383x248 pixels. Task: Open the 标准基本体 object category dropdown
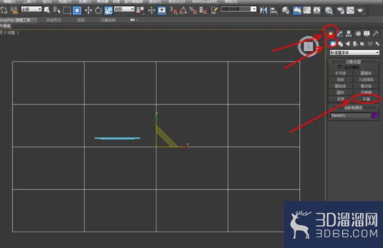[354, 52]
